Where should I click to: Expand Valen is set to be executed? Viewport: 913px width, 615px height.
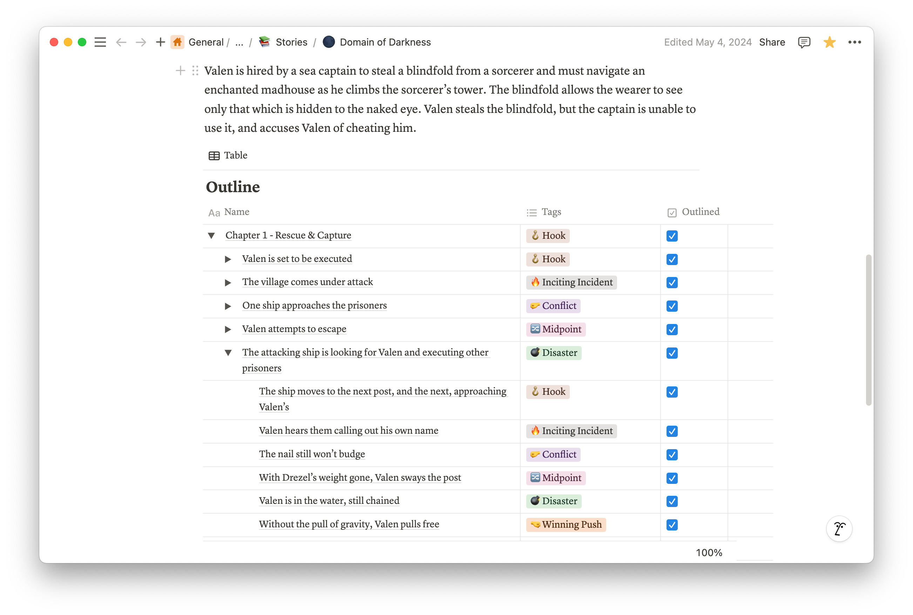[x=228, y=259]
